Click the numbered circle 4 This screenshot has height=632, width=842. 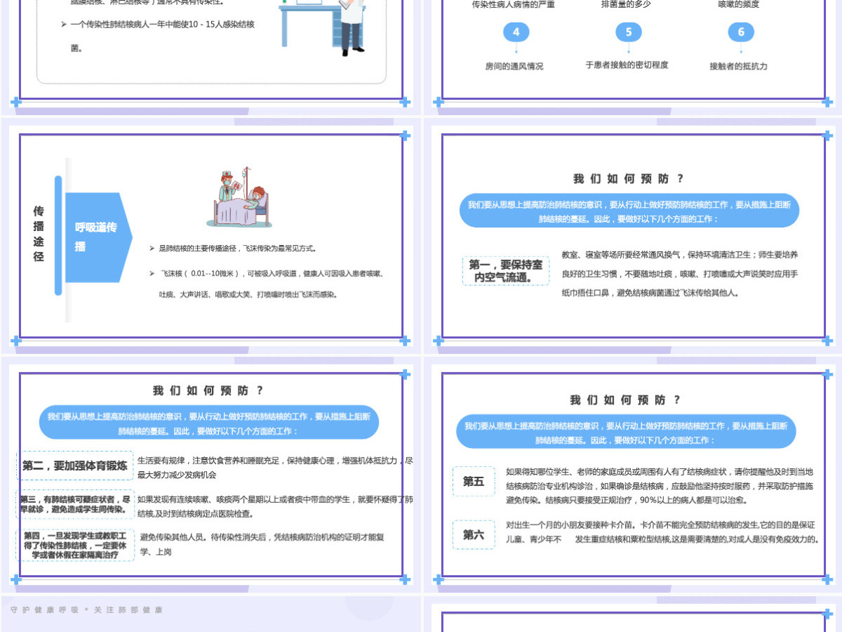click(x=516, y=32)
